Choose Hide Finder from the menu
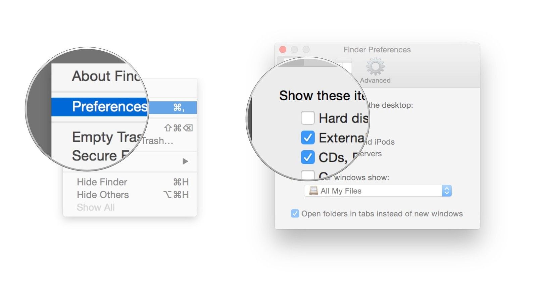 click(102, 182)
